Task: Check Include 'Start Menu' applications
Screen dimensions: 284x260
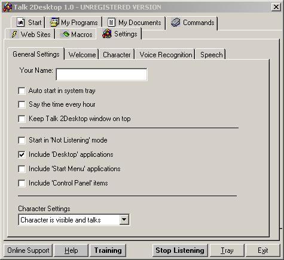Action: (x=22, y=169)
